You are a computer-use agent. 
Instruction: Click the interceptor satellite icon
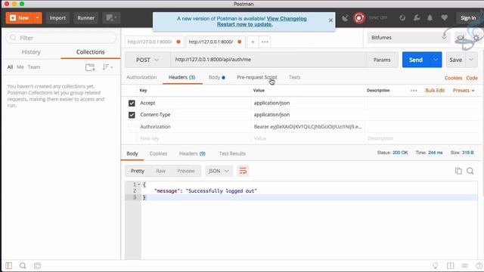345,18
